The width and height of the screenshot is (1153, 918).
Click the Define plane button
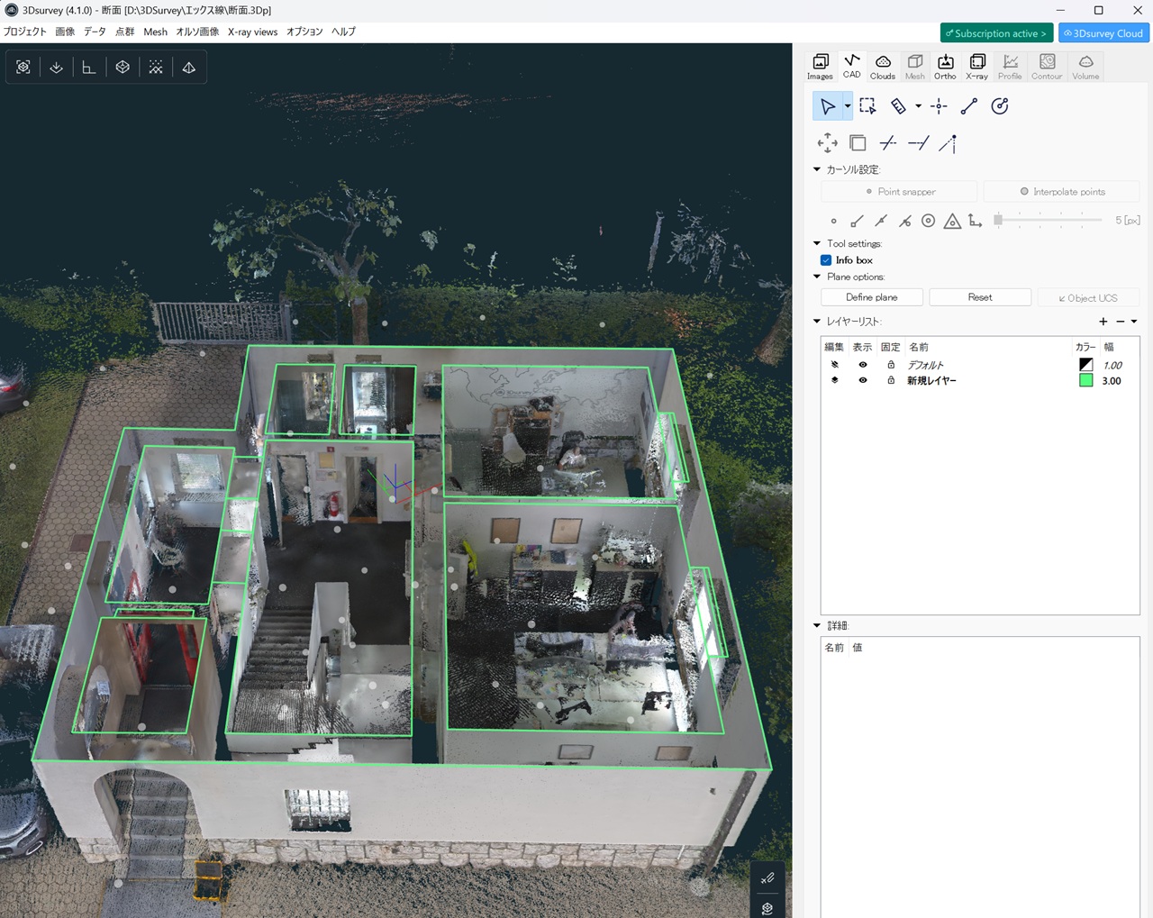(x=871, y=297)
